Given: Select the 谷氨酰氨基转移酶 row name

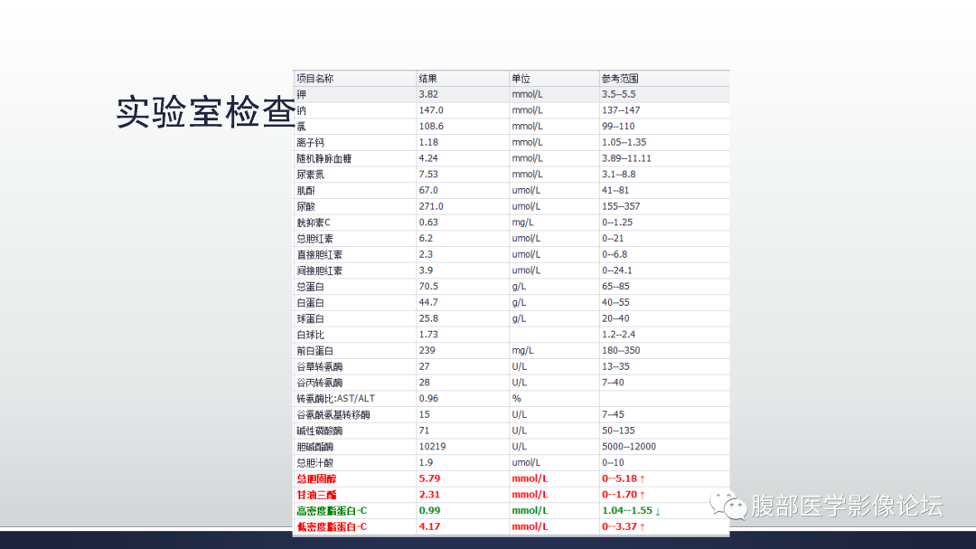Looking at the screenshot, I should point(333,415).
